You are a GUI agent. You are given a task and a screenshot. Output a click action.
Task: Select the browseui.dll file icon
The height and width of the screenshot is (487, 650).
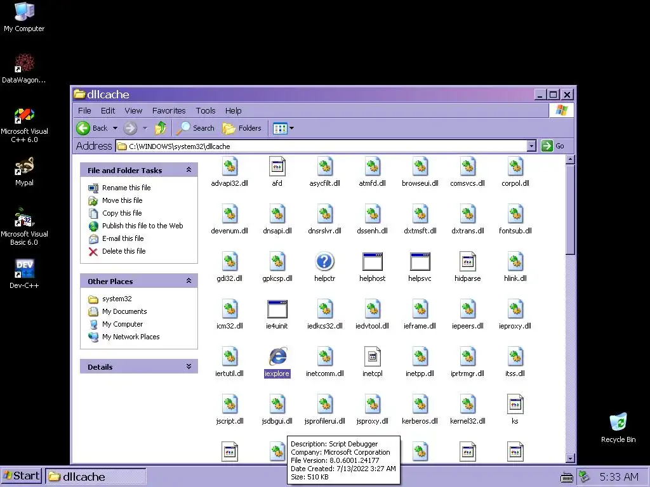(420, 167)
